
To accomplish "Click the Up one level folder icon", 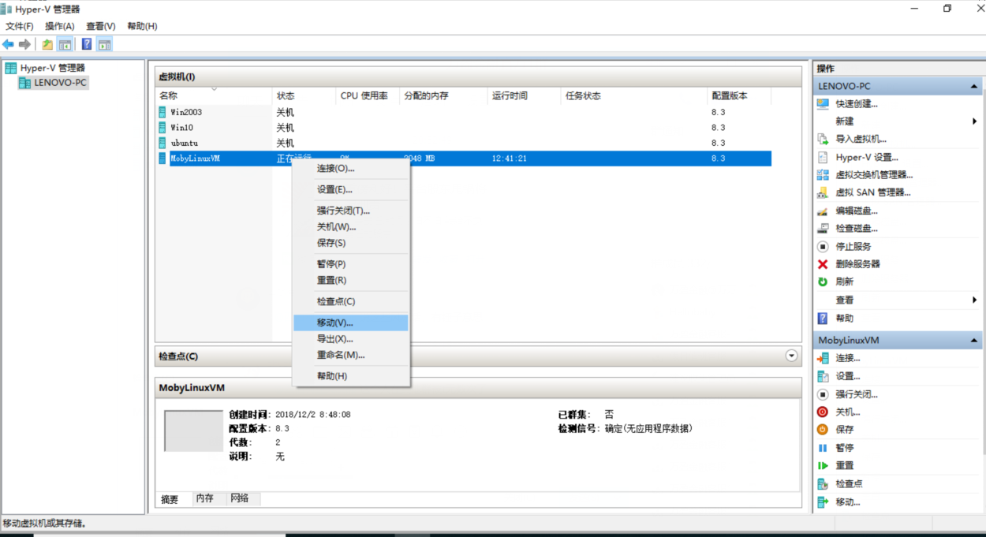I will (48, 44).
